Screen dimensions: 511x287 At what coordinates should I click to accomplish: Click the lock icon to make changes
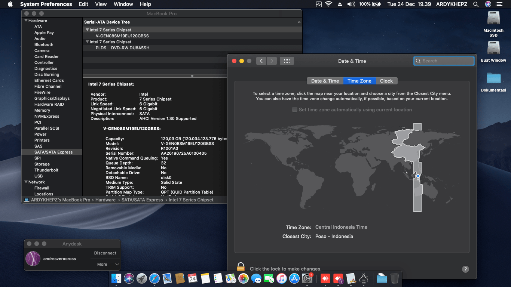[x=241, y=267]
